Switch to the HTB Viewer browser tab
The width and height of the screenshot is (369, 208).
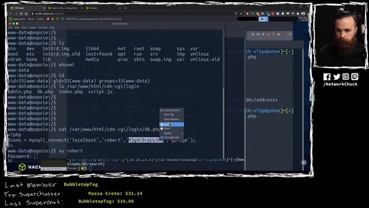27,8
